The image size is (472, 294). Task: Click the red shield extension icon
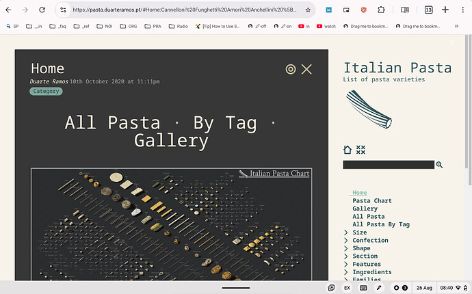tap(364, 10)
